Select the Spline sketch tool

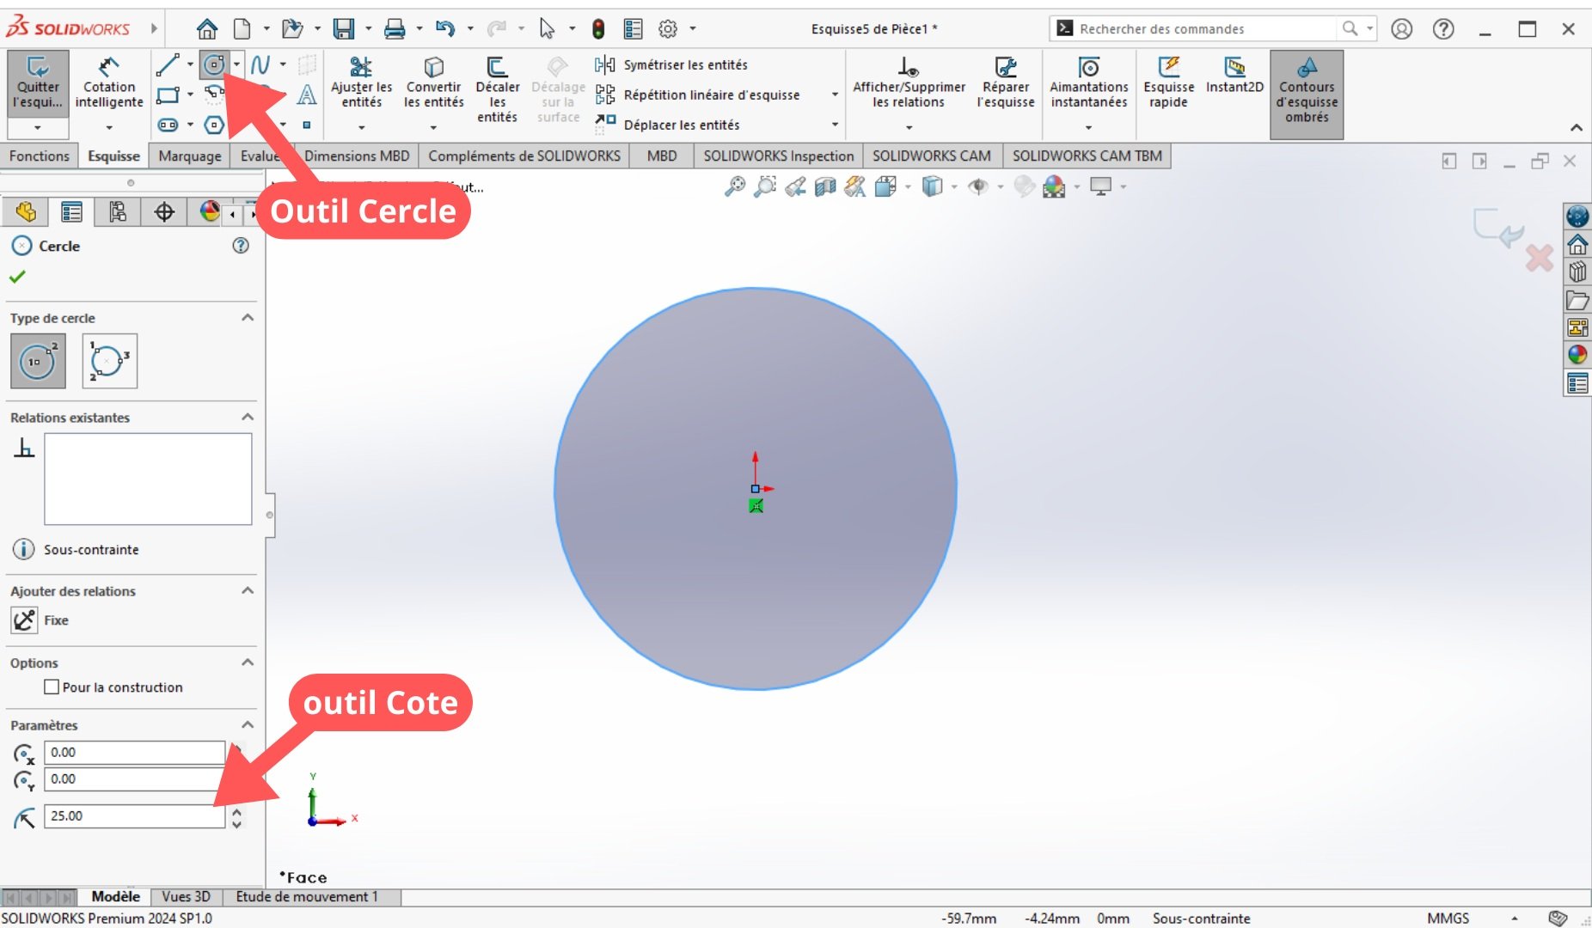click(x=260, y=64)
